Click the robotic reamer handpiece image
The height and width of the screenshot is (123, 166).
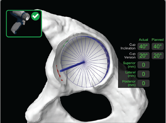click(x=20, y=22)
